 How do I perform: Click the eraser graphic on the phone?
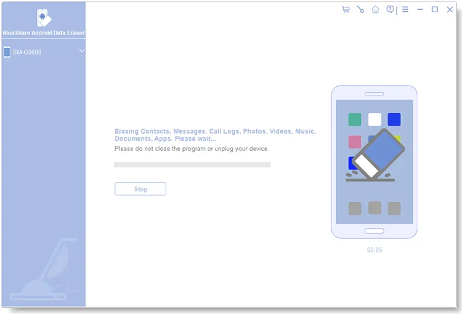(x=376, y=154)
